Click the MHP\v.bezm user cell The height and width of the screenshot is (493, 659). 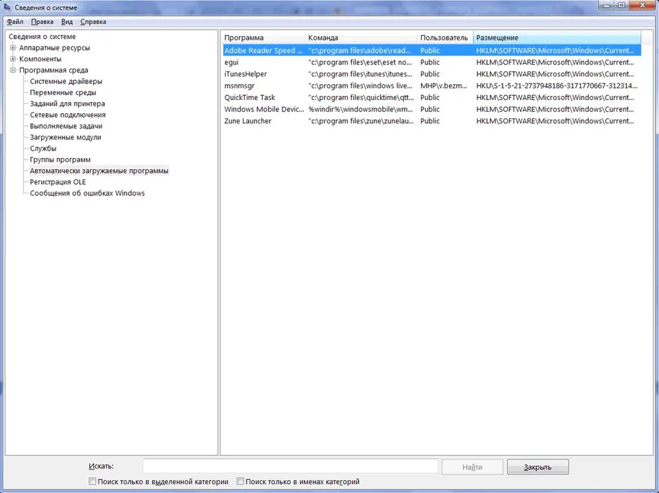444,86
